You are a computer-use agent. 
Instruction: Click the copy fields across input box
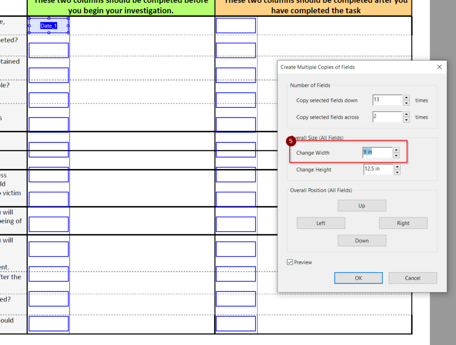tap(387, 117)
